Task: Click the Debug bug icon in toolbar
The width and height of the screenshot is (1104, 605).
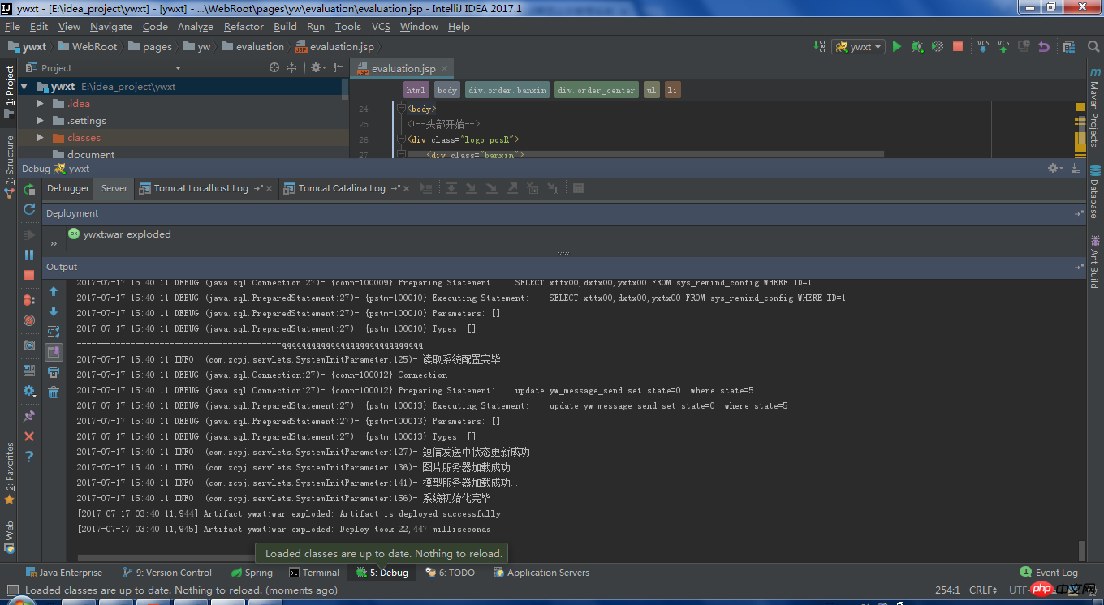Action: [917, 47]
